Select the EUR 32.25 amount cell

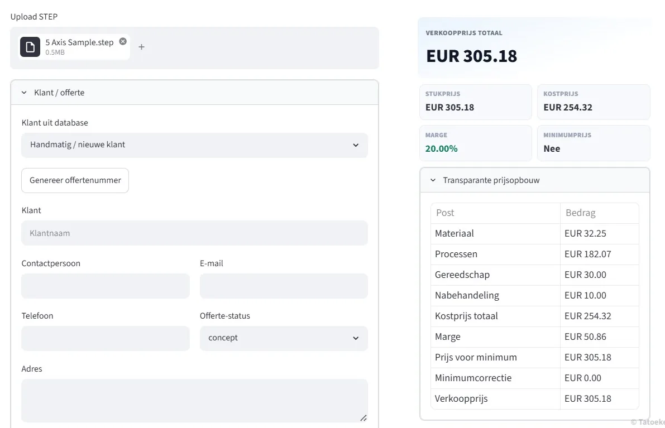coord(599,233)
